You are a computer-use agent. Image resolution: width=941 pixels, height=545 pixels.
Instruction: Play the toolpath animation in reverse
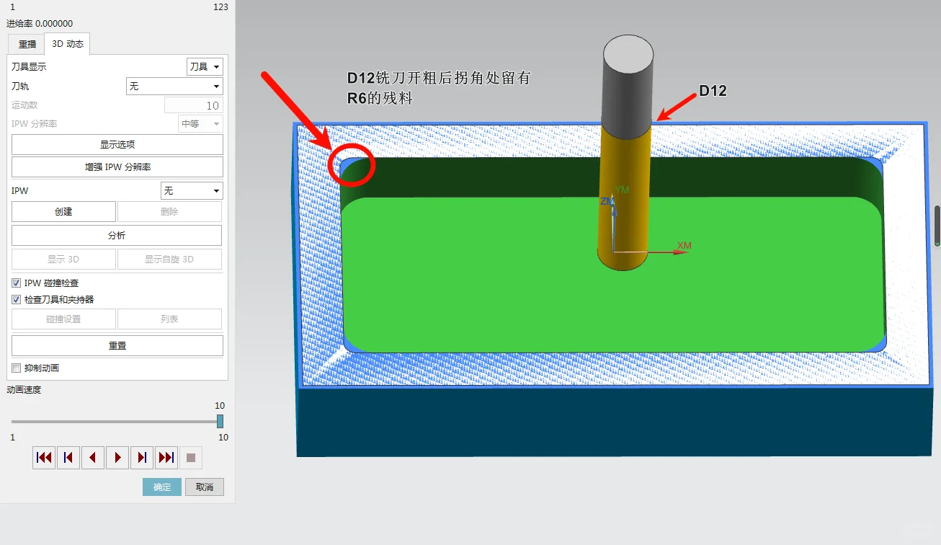pos(92,457)
